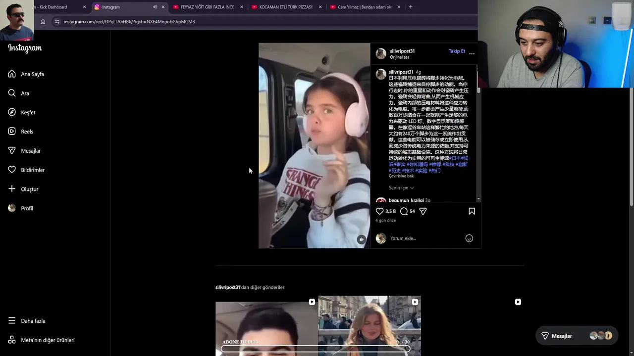Click the address bar URL
Viewport: 634px width, 356px height.
[129, 22]
